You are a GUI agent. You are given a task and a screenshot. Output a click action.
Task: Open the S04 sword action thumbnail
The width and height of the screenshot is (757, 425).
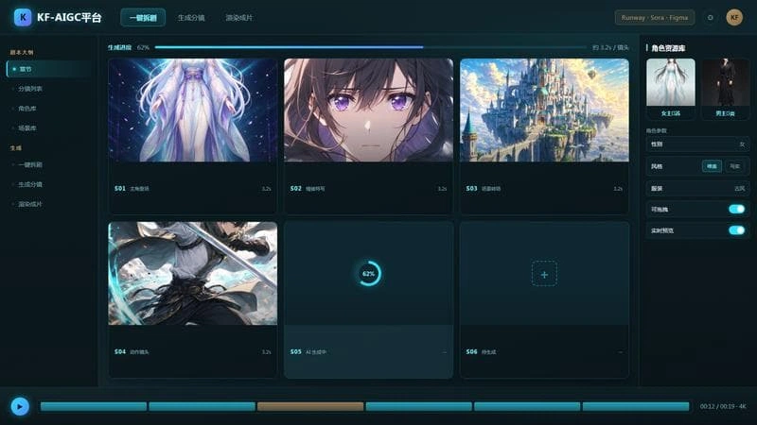point(193,273)
